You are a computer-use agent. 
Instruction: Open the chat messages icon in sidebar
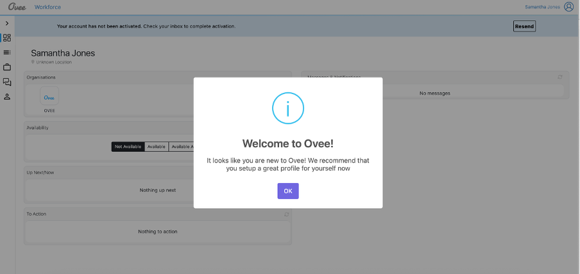tap(7, 82)
